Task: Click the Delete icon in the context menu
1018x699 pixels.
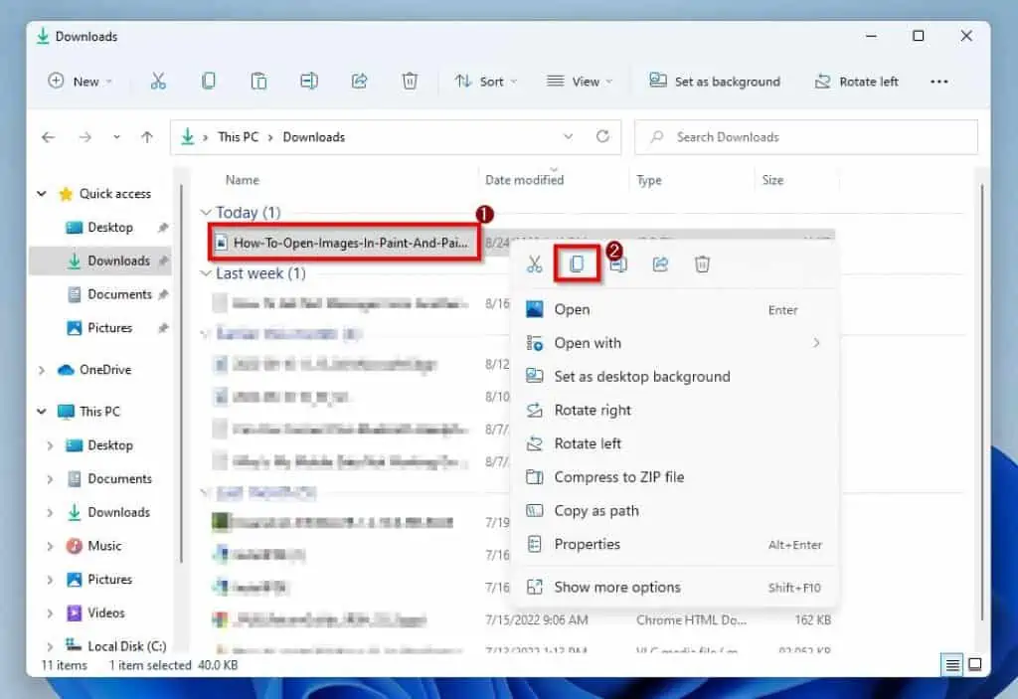Action: point(702,263)
